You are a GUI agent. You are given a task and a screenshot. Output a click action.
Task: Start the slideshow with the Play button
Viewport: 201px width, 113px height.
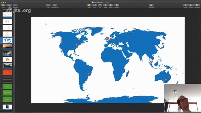click(x=48, y=5)
